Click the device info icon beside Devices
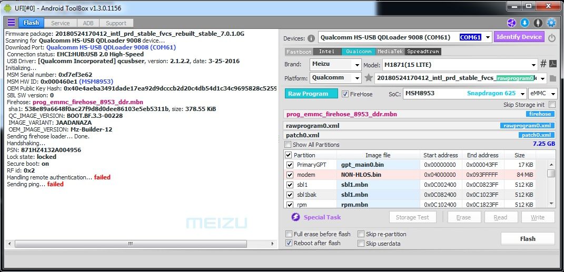564x272 pixels. coord(311,38)
